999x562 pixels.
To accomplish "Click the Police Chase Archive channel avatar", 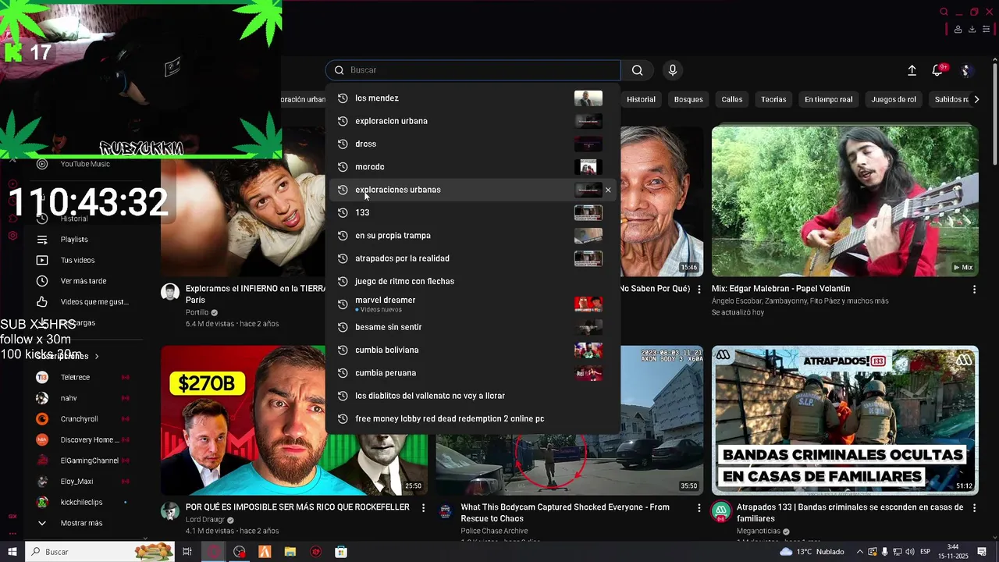I will pyautogui.click(x=446, y=511).
